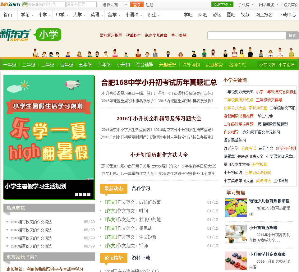Open 下载中心 in top navigation
Screen dimensions: 299x272
(x=287, y=15)
